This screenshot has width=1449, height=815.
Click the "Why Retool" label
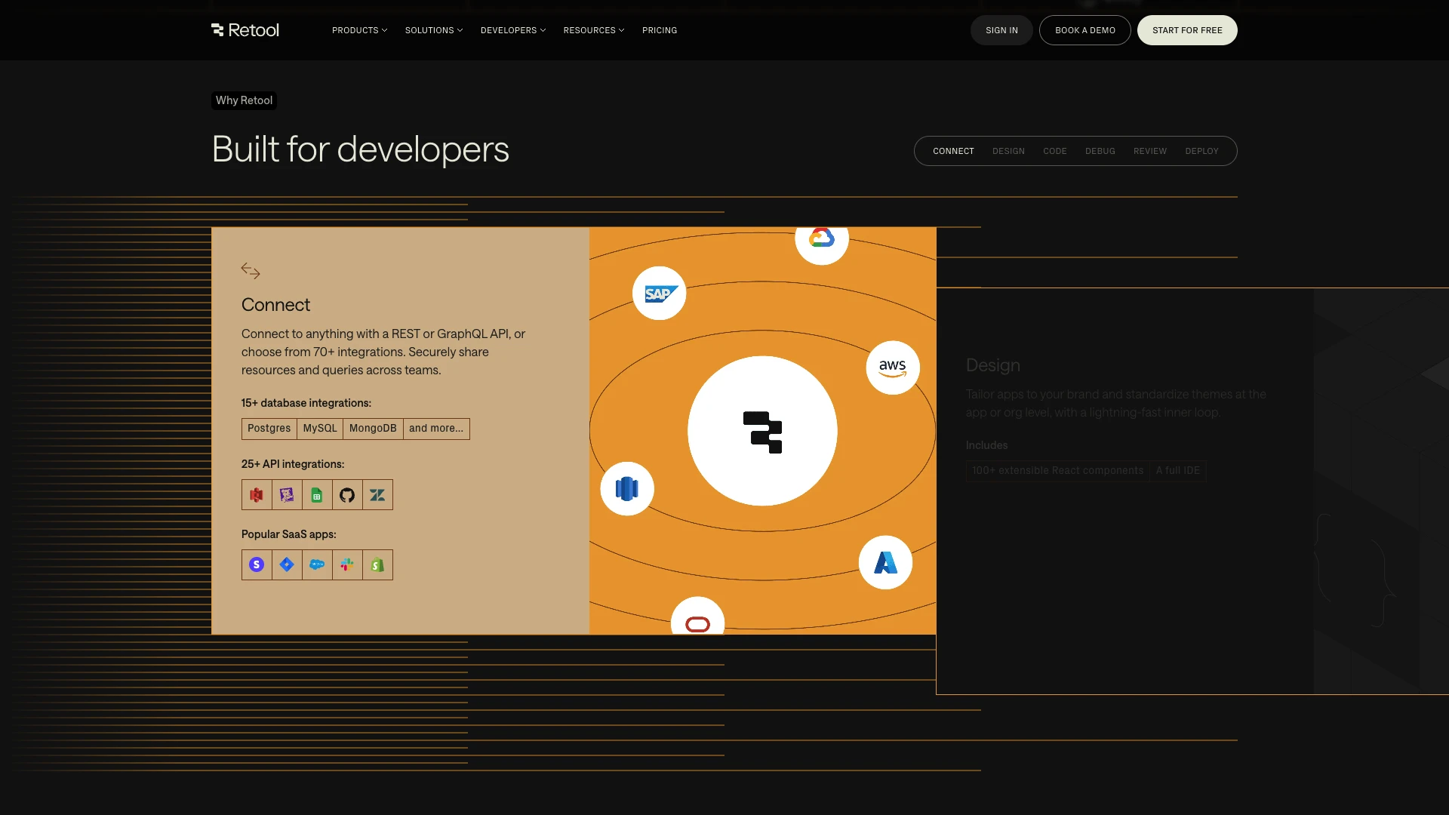pos(244,100)
